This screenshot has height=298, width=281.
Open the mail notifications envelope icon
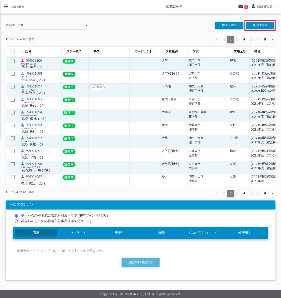(x=240, y=6)
